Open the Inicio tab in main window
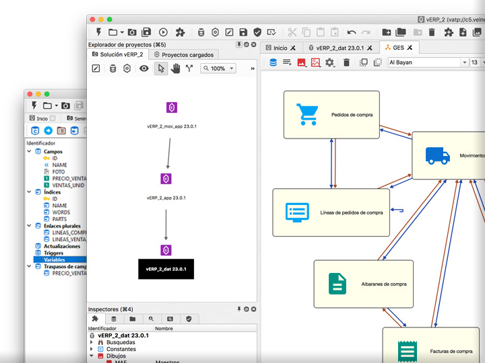 click(x=281, y=48)
